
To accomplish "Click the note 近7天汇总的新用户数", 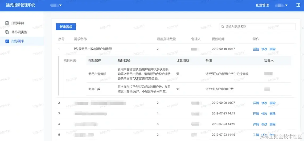I will (219, 89).
